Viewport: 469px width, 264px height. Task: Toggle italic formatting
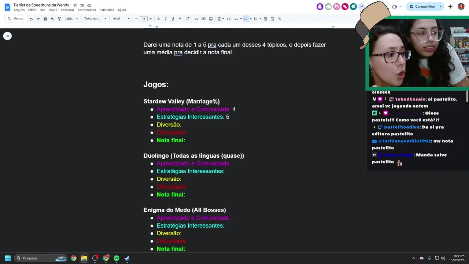coord(166,19)
